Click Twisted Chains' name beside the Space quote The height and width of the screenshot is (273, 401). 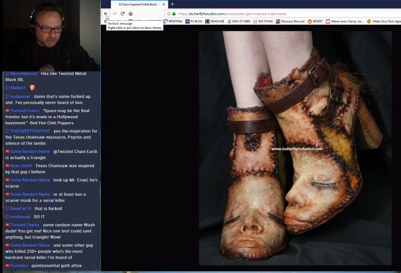(25, 111)
